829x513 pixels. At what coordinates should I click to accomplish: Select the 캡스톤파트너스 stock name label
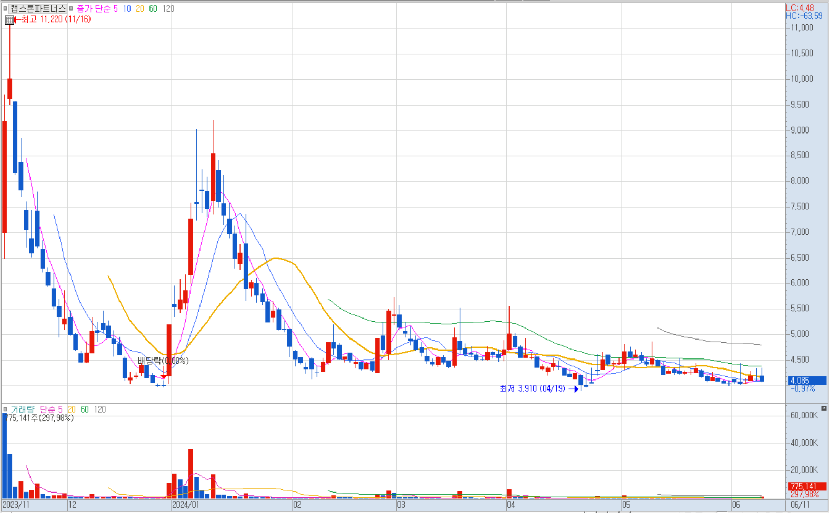38,8
